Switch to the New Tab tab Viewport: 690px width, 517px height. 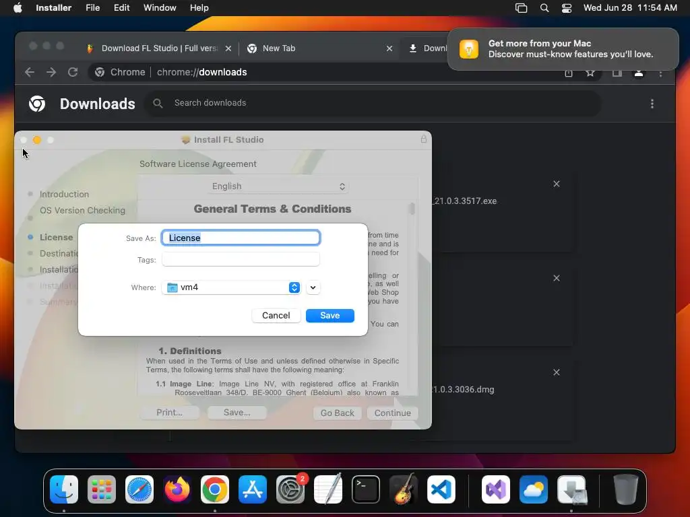pyautogui.click(x=279, y=48)
